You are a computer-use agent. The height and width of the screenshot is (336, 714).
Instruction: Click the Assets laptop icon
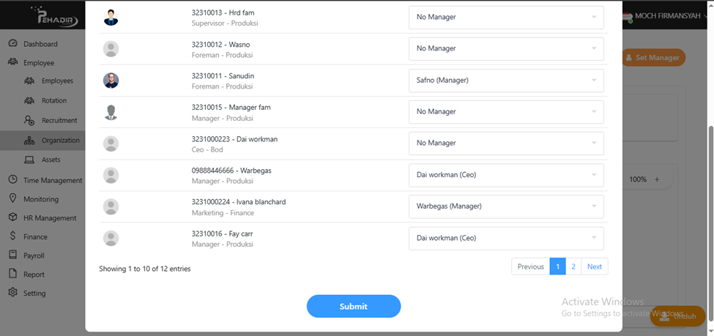tap(29, 160)
